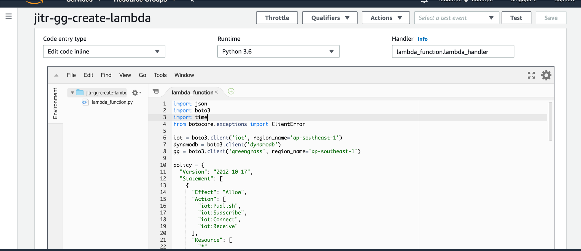
Task: Open Select a test event dropdown
Action: [456, 18]
